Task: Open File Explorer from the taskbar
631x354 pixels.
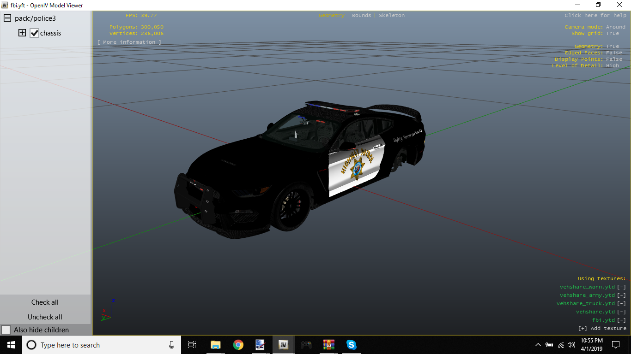Action: click(215, 345)
